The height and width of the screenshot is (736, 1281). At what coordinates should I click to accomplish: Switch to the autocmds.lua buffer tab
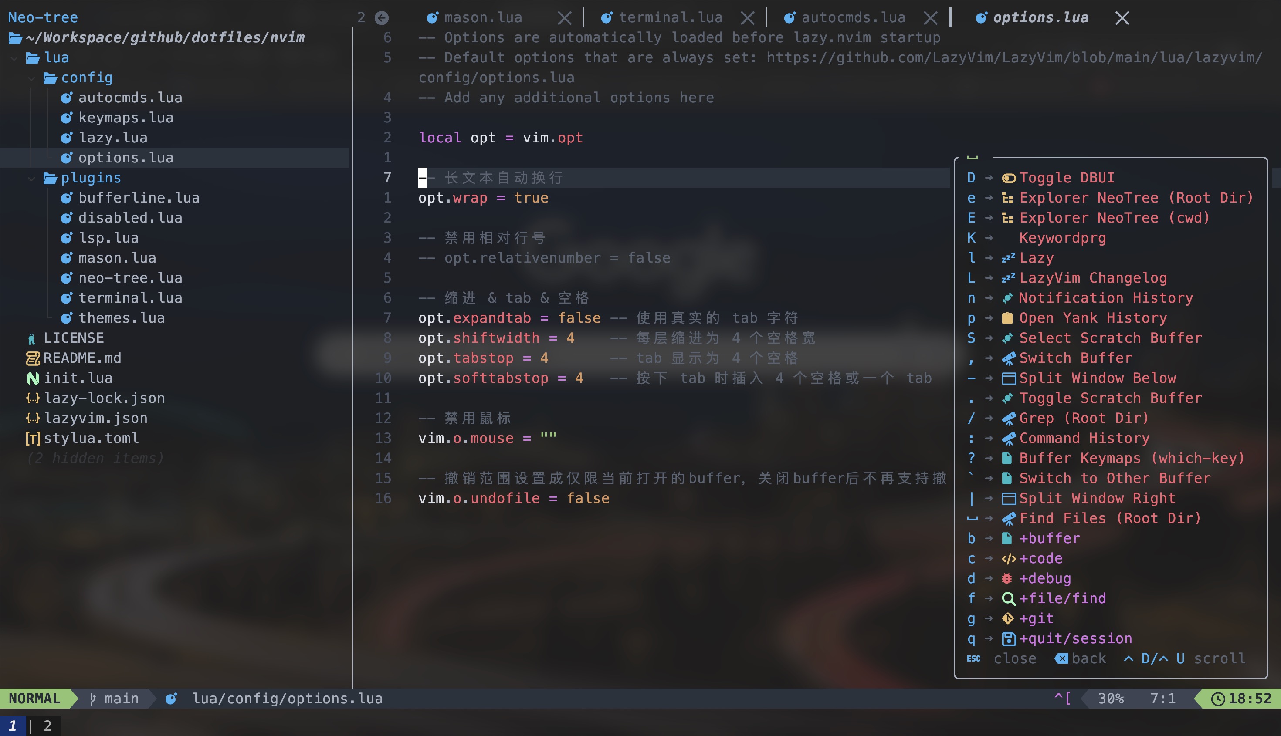point(853,18)
